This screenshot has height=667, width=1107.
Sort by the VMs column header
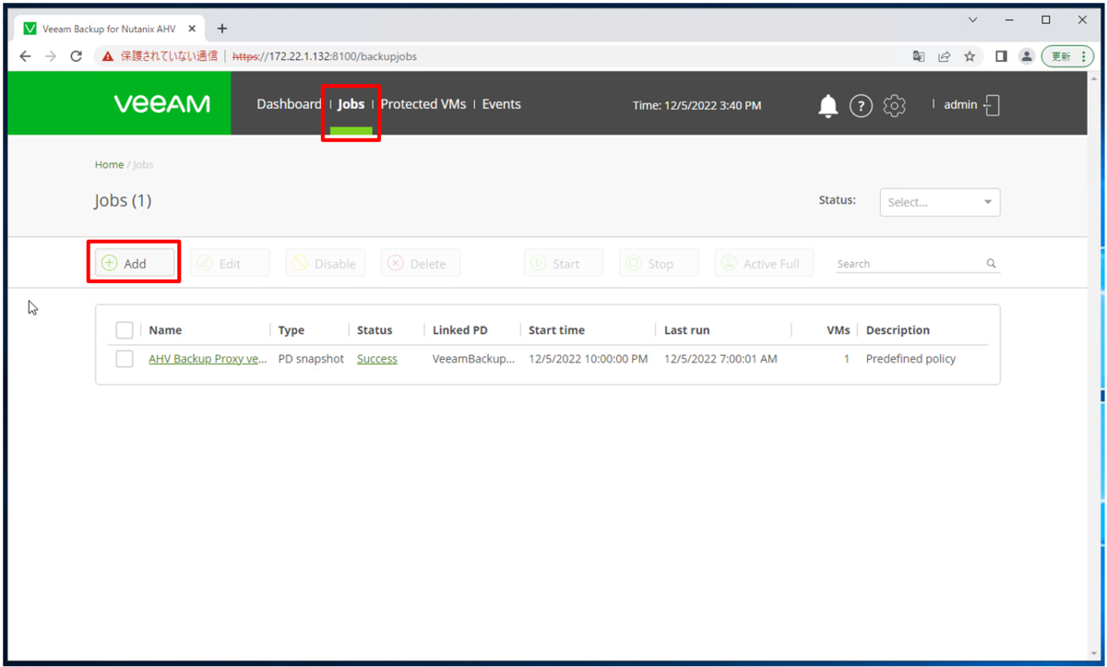pyautogui.click(x=839, y=330)
